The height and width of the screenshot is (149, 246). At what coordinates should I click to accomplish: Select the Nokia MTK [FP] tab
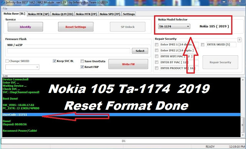(86, 14)
